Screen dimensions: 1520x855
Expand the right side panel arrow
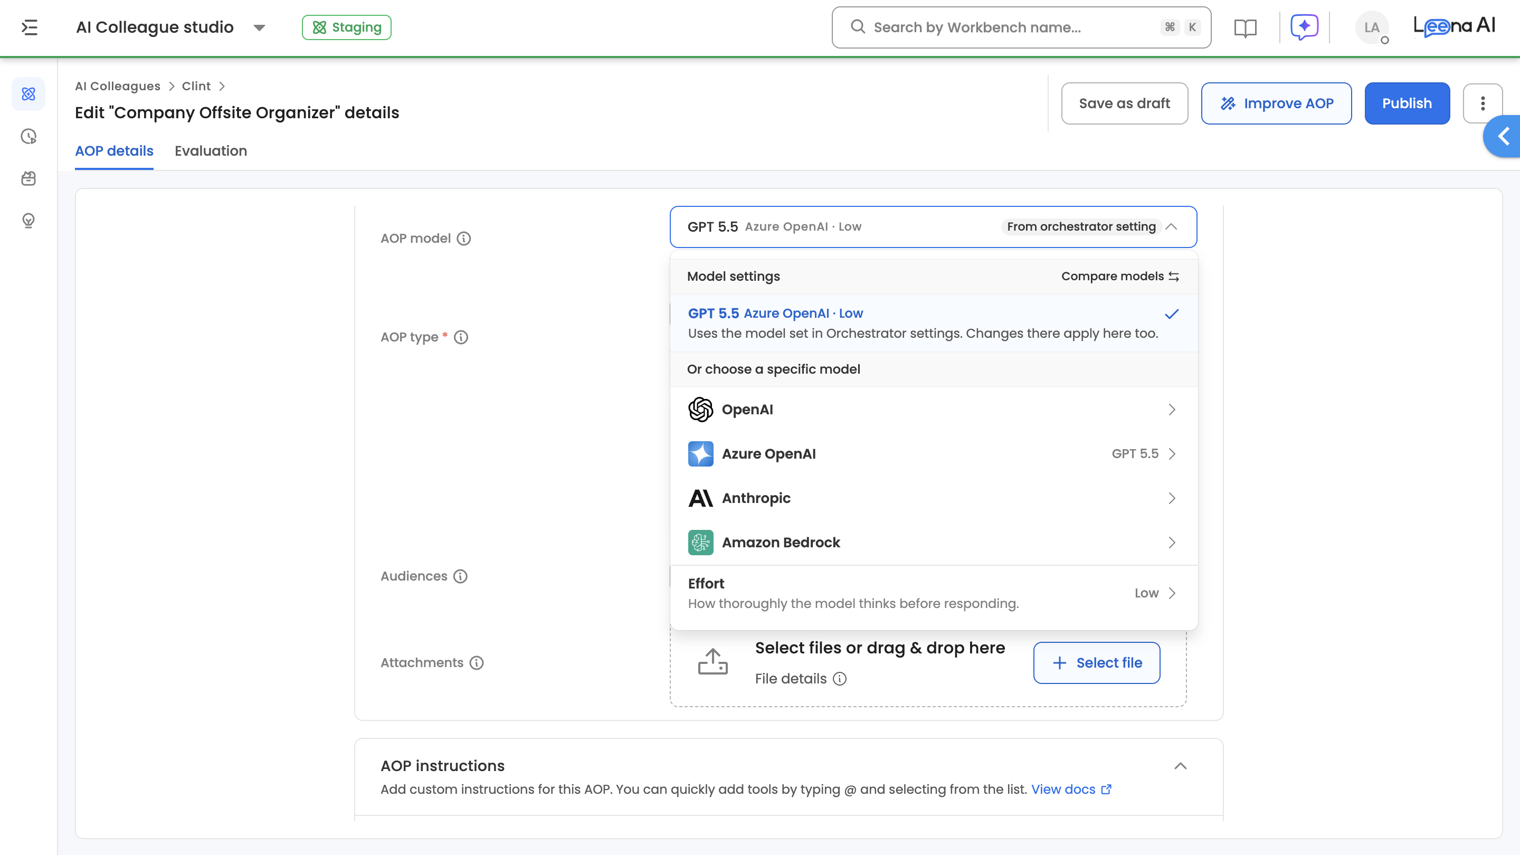(x=1502, y=136)
